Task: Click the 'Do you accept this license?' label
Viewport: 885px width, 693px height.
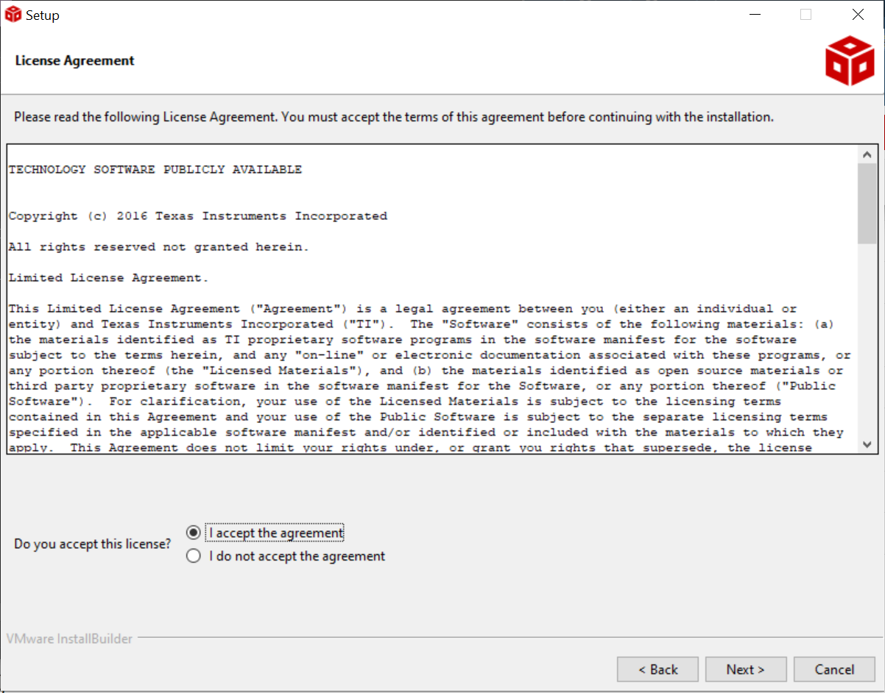Action: [91, 544]
